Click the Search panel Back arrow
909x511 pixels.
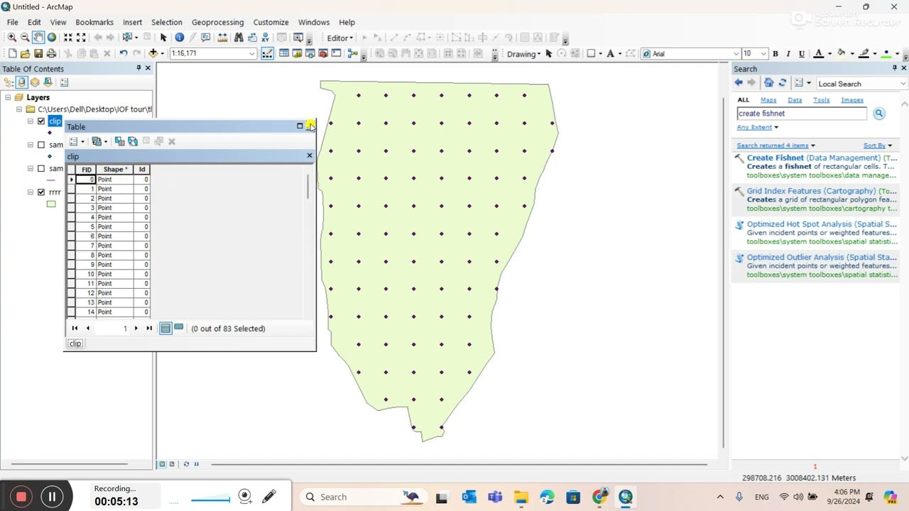point(739,83)
